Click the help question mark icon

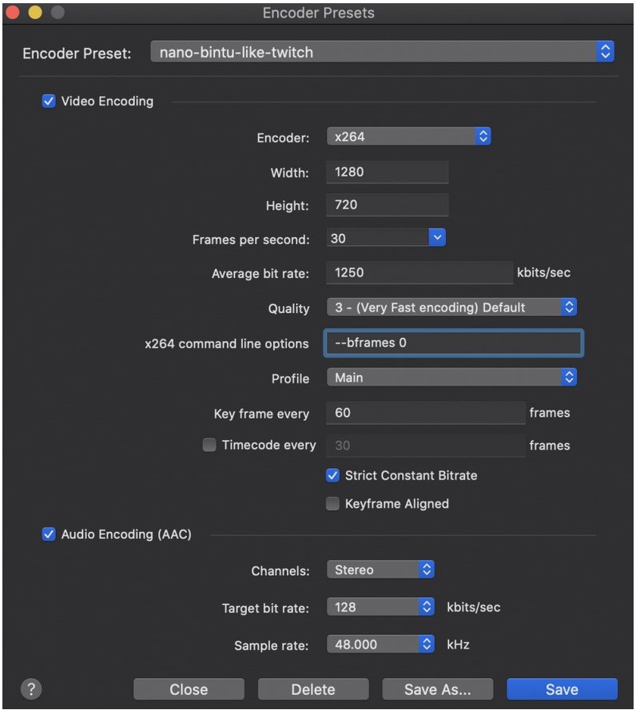pyautogui.click(x=30, y=688)
